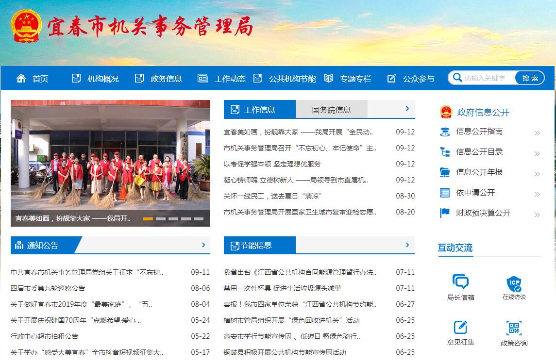
Task: Open 喜报！我市四家单位荣获 article
Action: (x=300, y=304)
